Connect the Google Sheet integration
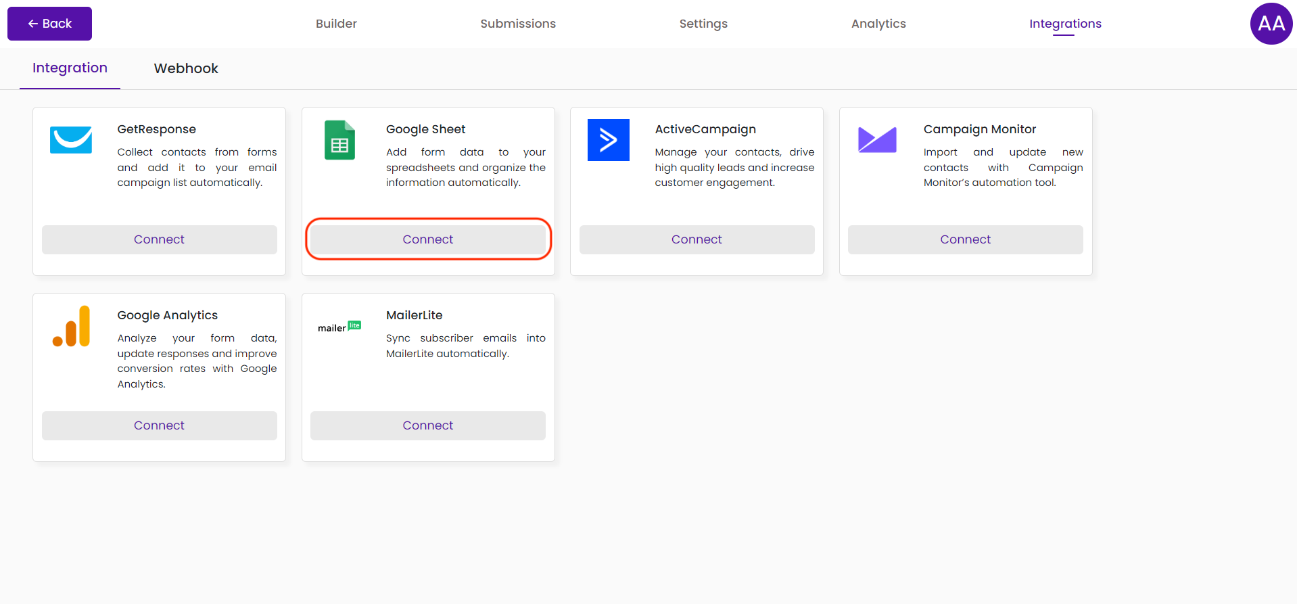The image size is (1297, 604). 428,239
